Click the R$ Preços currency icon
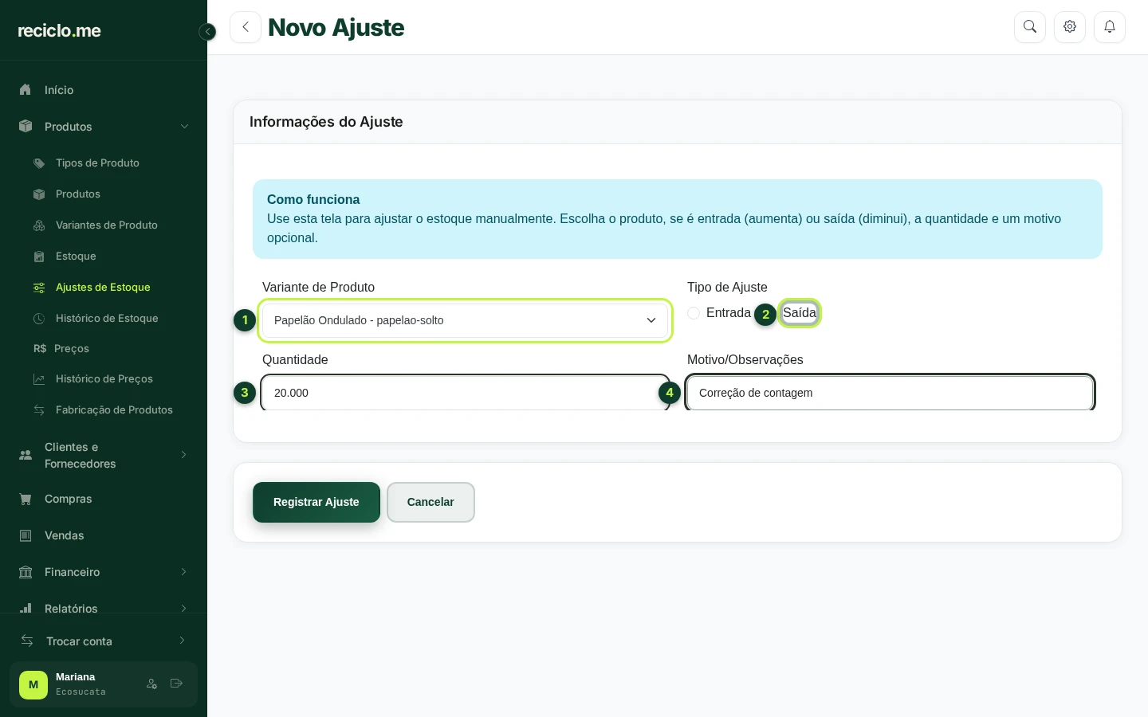This screenshot has height=717, width=1148. pyautogui.click(x=40, y=349)
